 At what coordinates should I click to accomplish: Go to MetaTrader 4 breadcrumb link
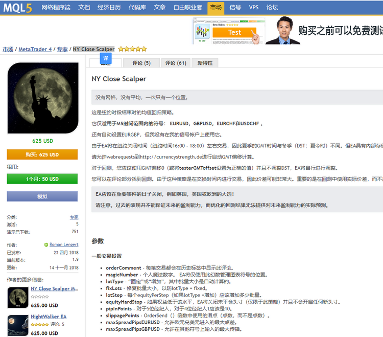tap(35, 49)
